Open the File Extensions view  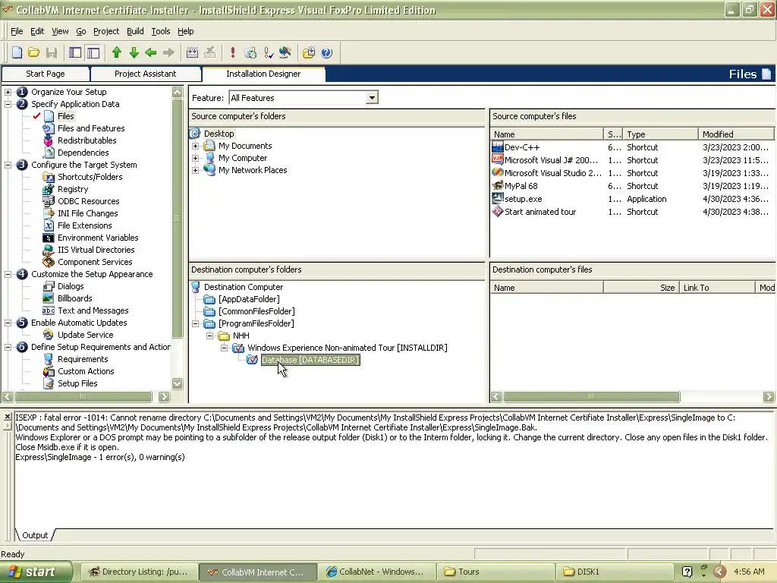85,225
